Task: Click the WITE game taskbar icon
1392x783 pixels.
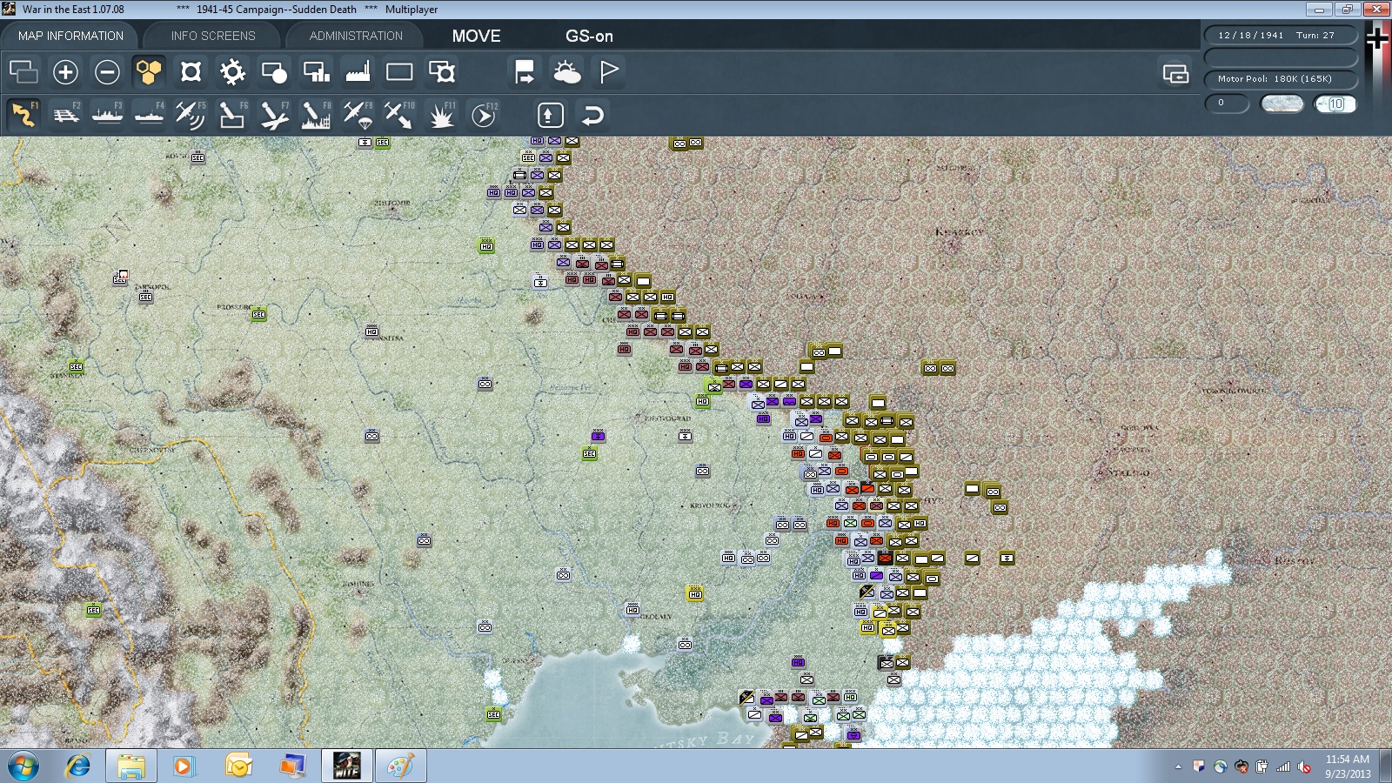Action: click(346, 766)
